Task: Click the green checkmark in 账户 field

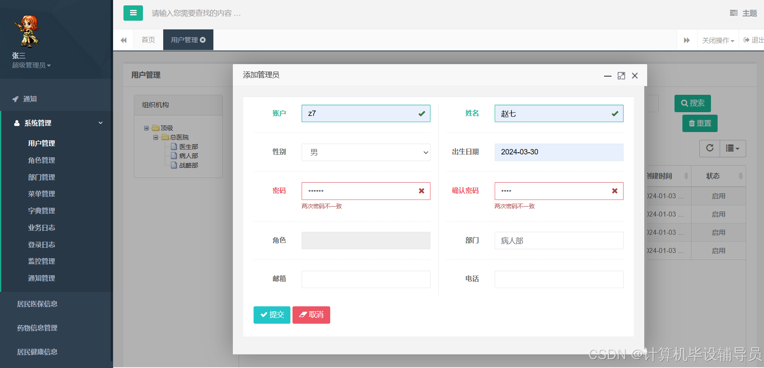Action: 422,114
